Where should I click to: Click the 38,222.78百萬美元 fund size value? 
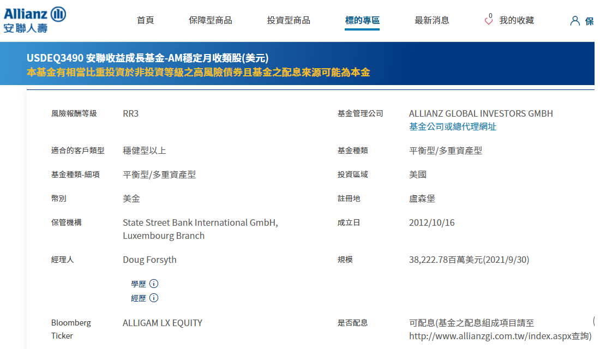[469, 260]
